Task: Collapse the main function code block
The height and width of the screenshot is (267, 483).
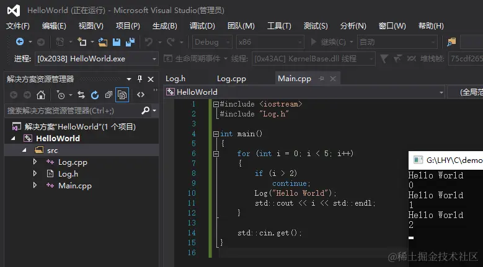Action: pyautogui.click(x=216, y=134)
